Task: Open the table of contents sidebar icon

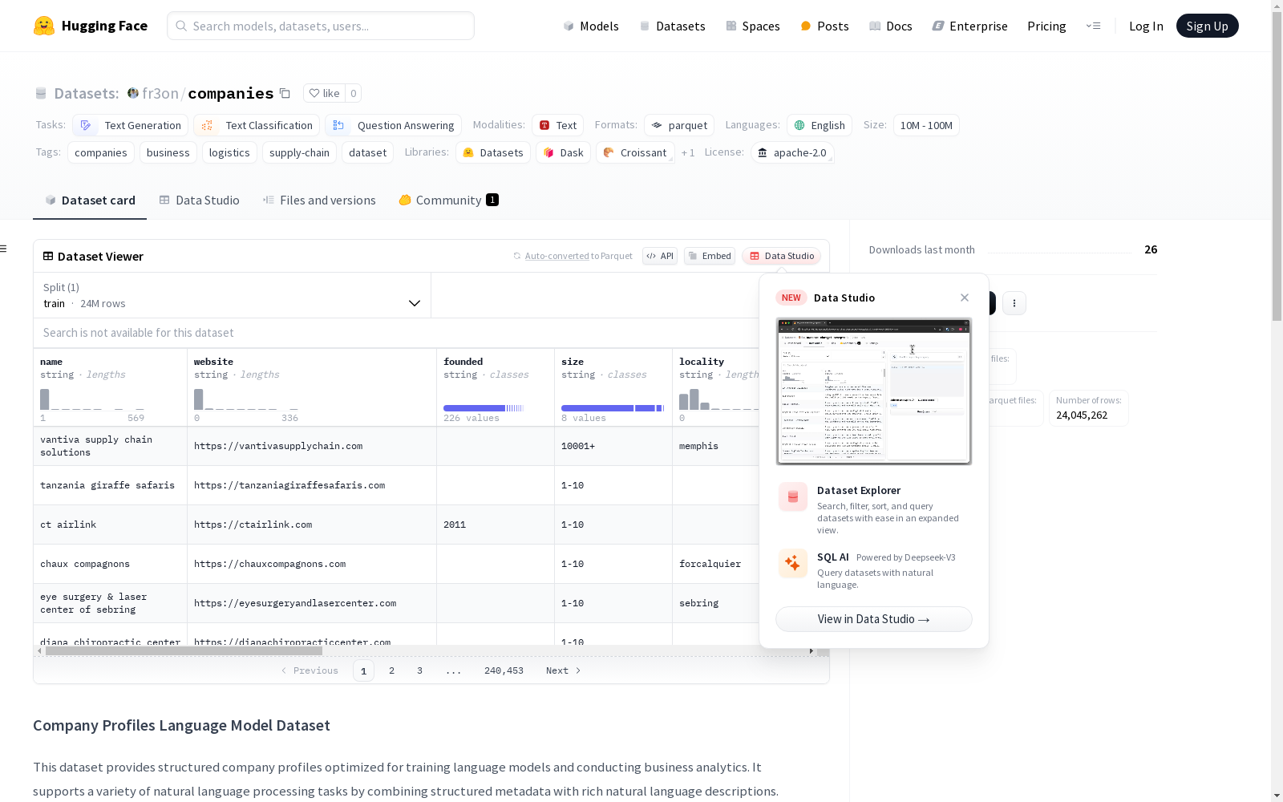Action: (x=4, y=249)
